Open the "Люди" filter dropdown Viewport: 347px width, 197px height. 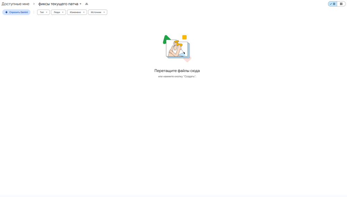click(x=58, y=12)
